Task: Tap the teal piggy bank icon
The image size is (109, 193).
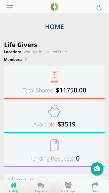Action: (x=54, y=111)
